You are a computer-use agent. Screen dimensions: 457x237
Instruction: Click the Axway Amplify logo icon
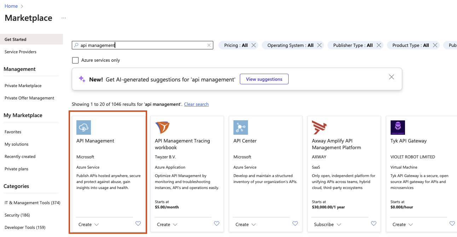(x=319, y=127)
